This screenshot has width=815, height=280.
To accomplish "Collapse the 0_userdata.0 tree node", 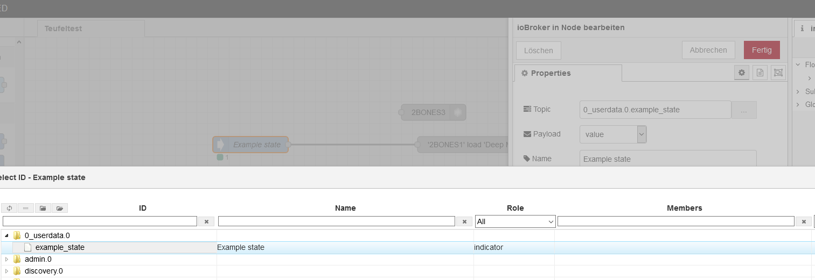I will pyautogui.click(x=6, y=235).
